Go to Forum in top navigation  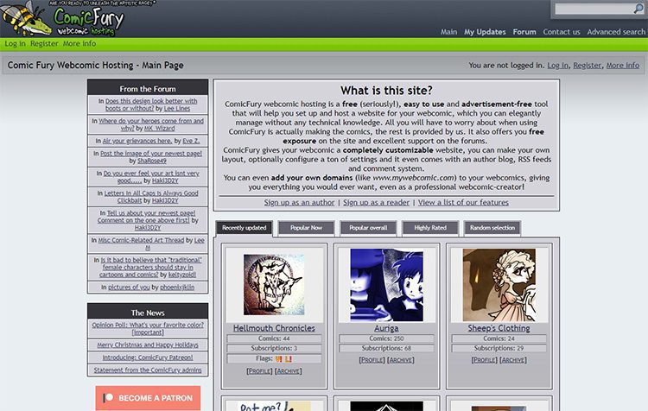tap(524, 32)
